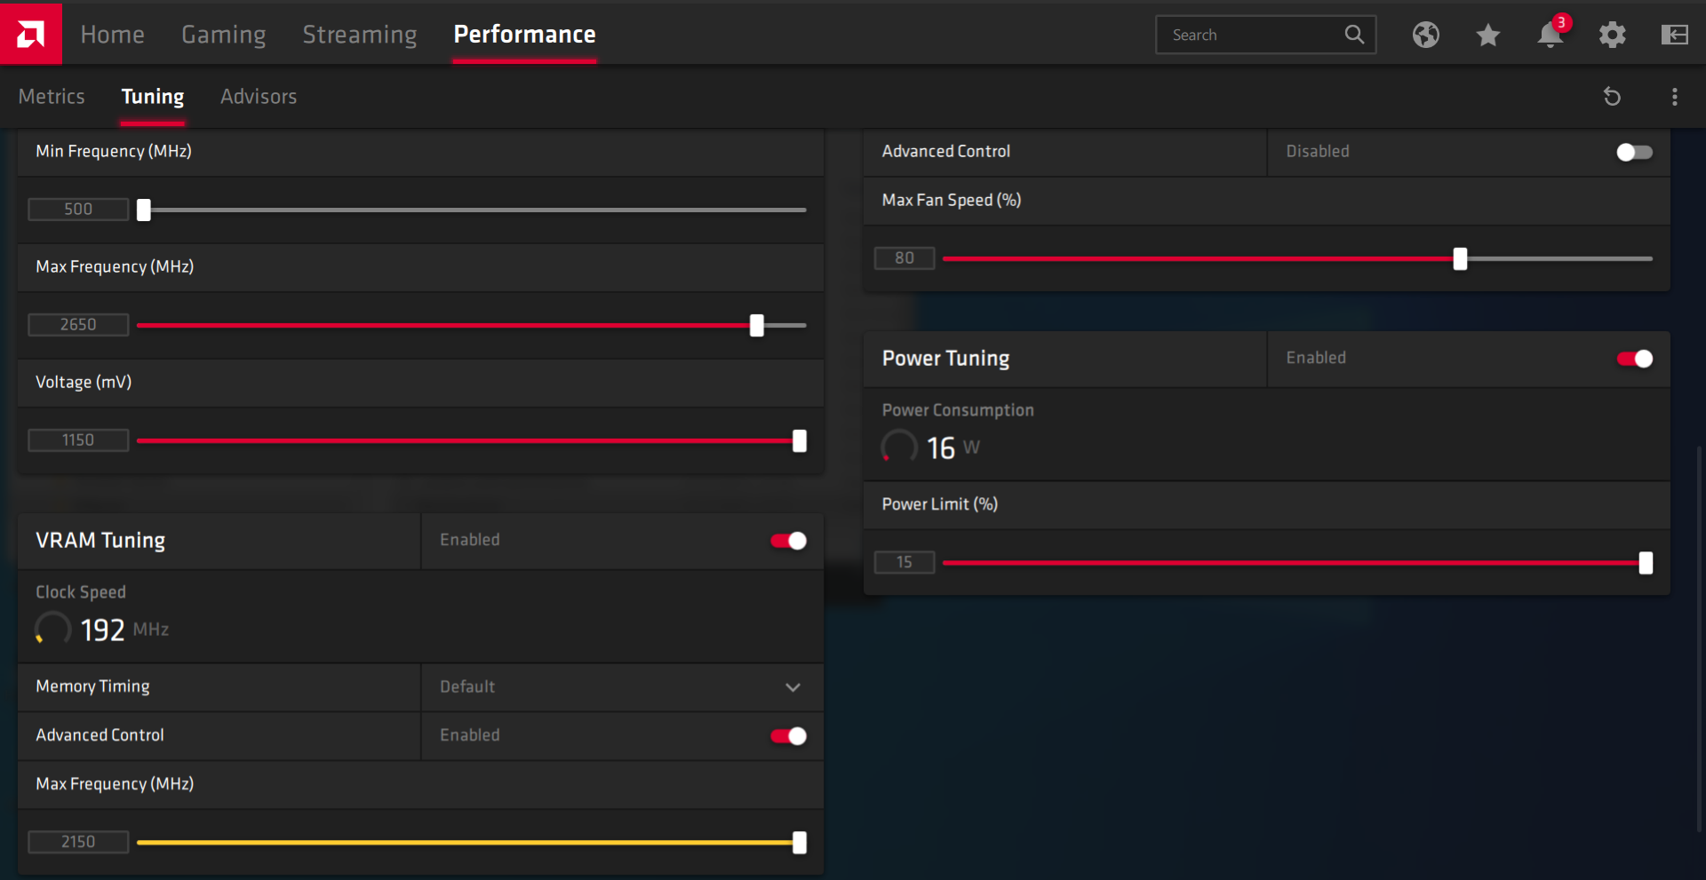This screenshot has width=1706, height=880.
Task: Click the Power Limit value box 15
Action: (x=905, y=562)
